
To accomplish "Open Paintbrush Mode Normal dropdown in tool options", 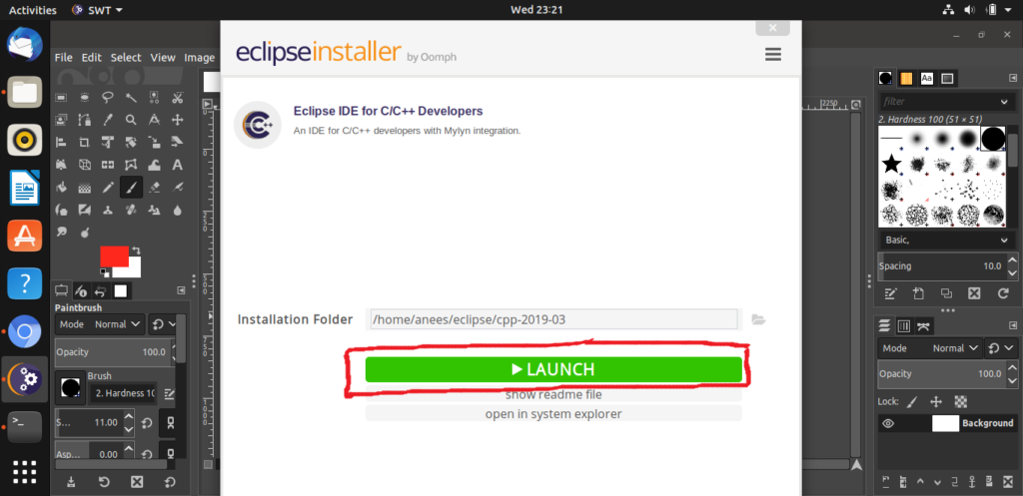I will coord(101,324).
